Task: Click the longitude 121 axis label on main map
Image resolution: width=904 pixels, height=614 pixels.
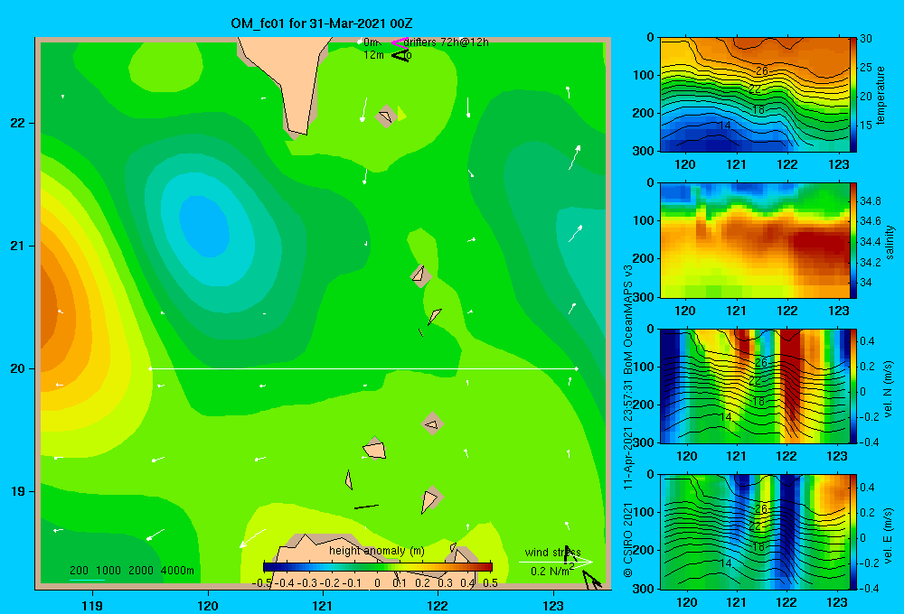Action: click(x=323, y=605)
